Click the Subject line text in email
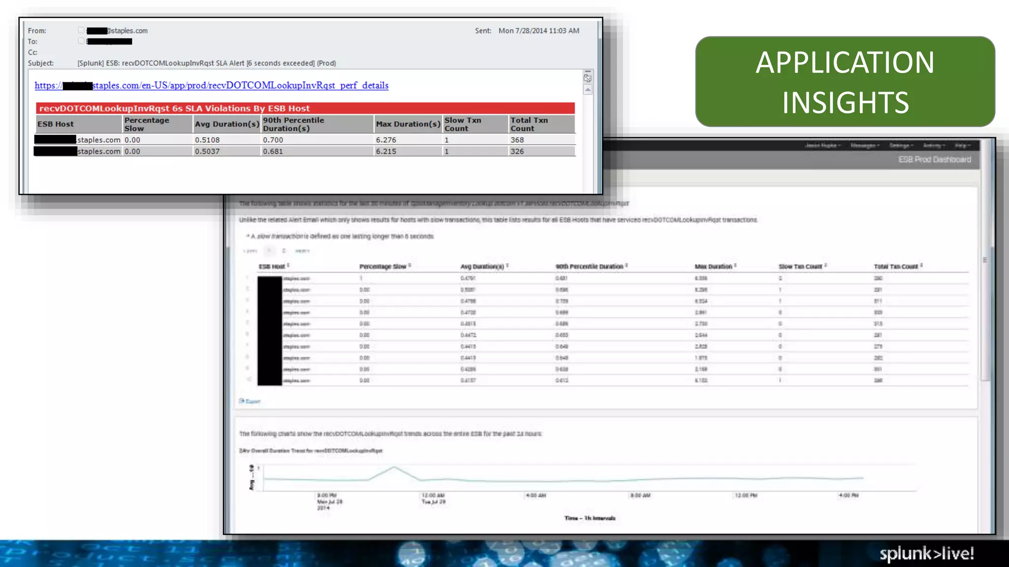The image size is (1009, 567). [206, 63]
